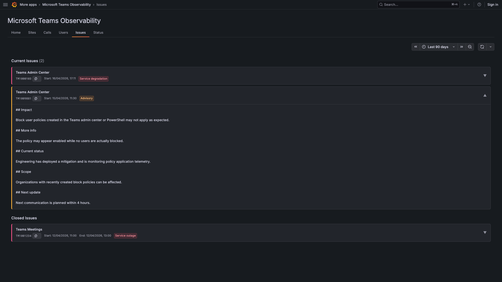Switch to the Sites tab
Image resolution: width=502 pixels, height=282 pixels.
pyautogui.click(x=32, y=32)
